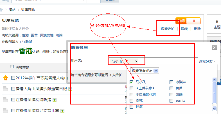Open 贝澳营地 breadcrumb link
This screenshot has width=221, height=114.
(28, 10)
